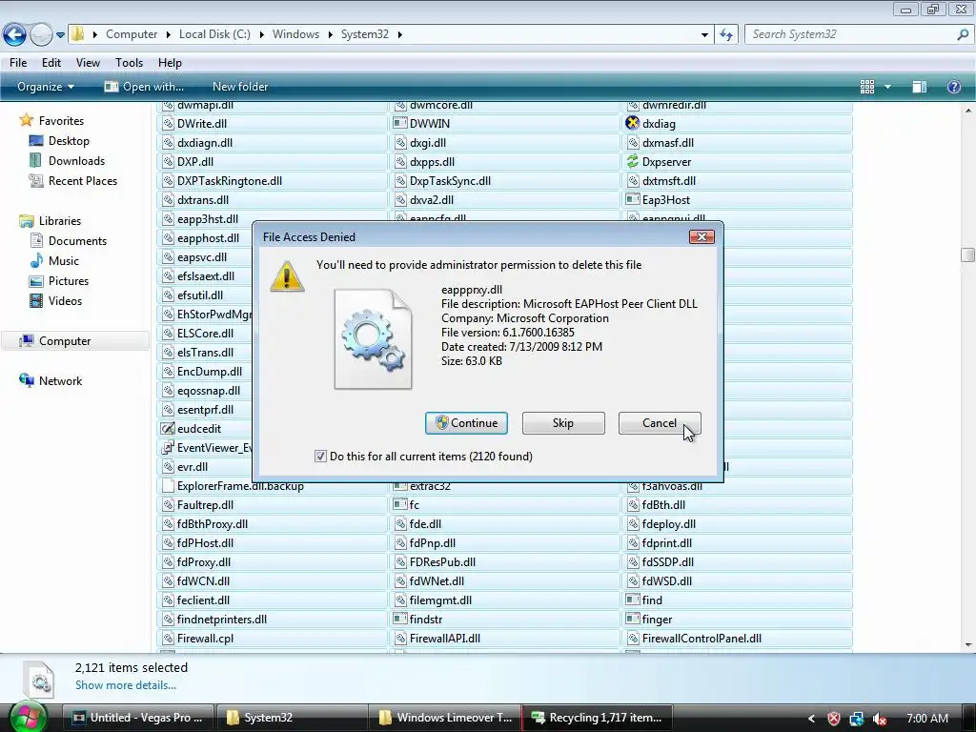Select the Firewall.cpl file
The image size is (976, 732).
tap(273, 638)
